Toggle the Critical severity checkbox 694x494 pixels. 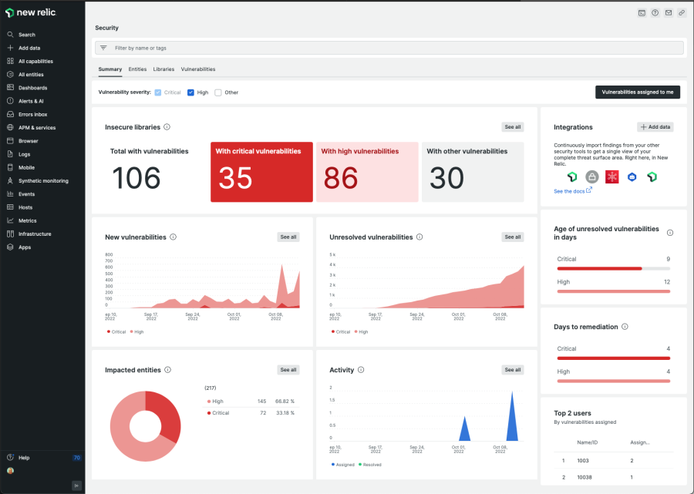click(158, 92)
